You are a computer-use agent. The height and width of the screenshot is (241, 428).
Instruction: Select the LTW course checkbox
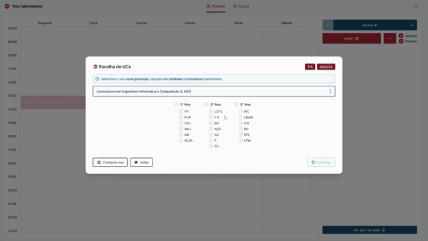tap(241, 140)
